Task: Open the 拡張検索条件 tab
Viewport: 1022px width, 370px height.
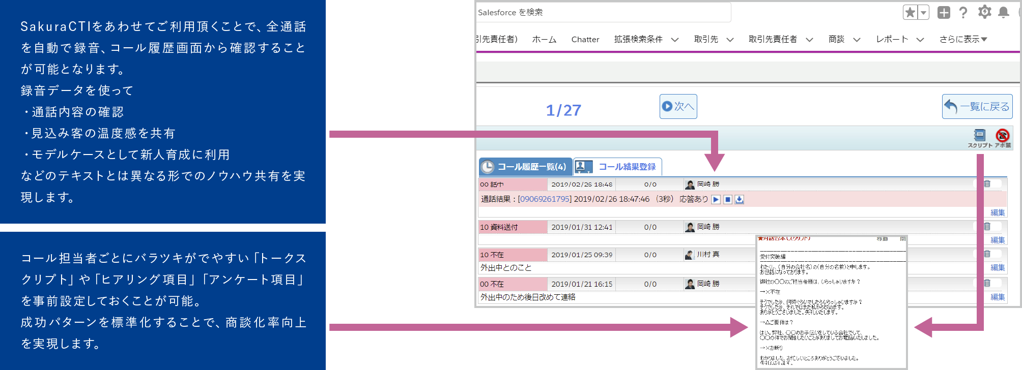Action: pos(638,39)
